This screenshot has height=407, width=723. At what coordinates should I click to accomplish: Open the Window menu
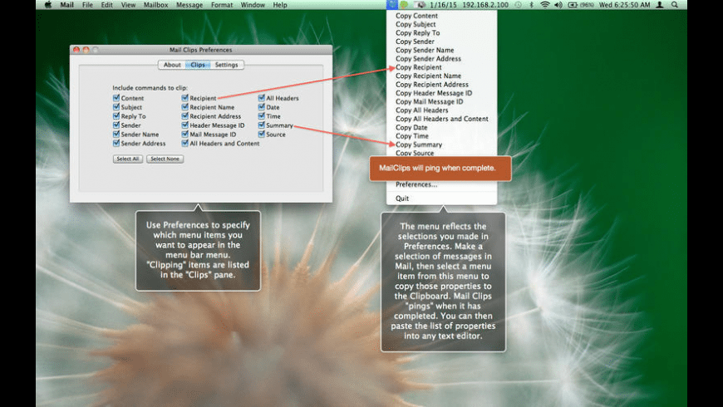253,5
